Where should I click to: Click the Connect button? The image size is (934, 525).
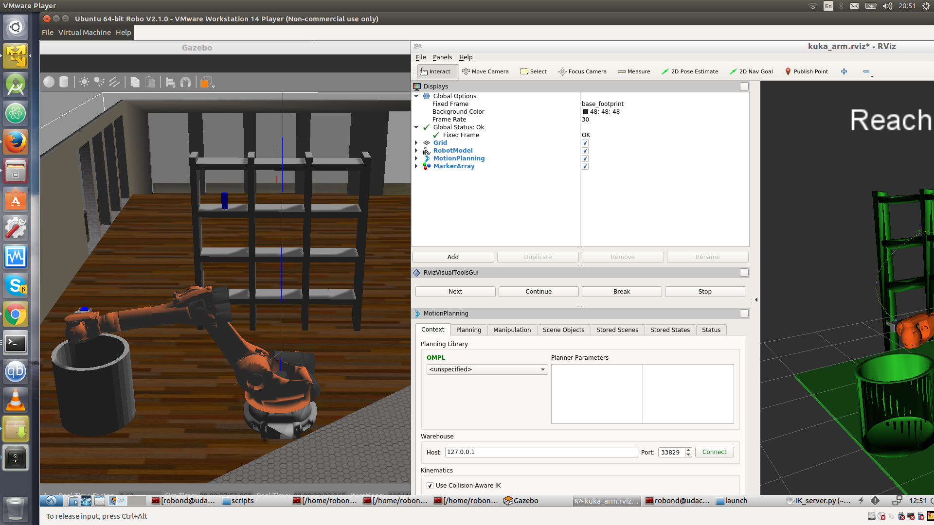(714, 452)
